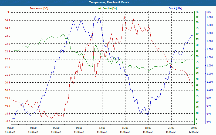The image size is (216, 135).
Task: Click humidity axis value '70'
Action: coord(197,45)
